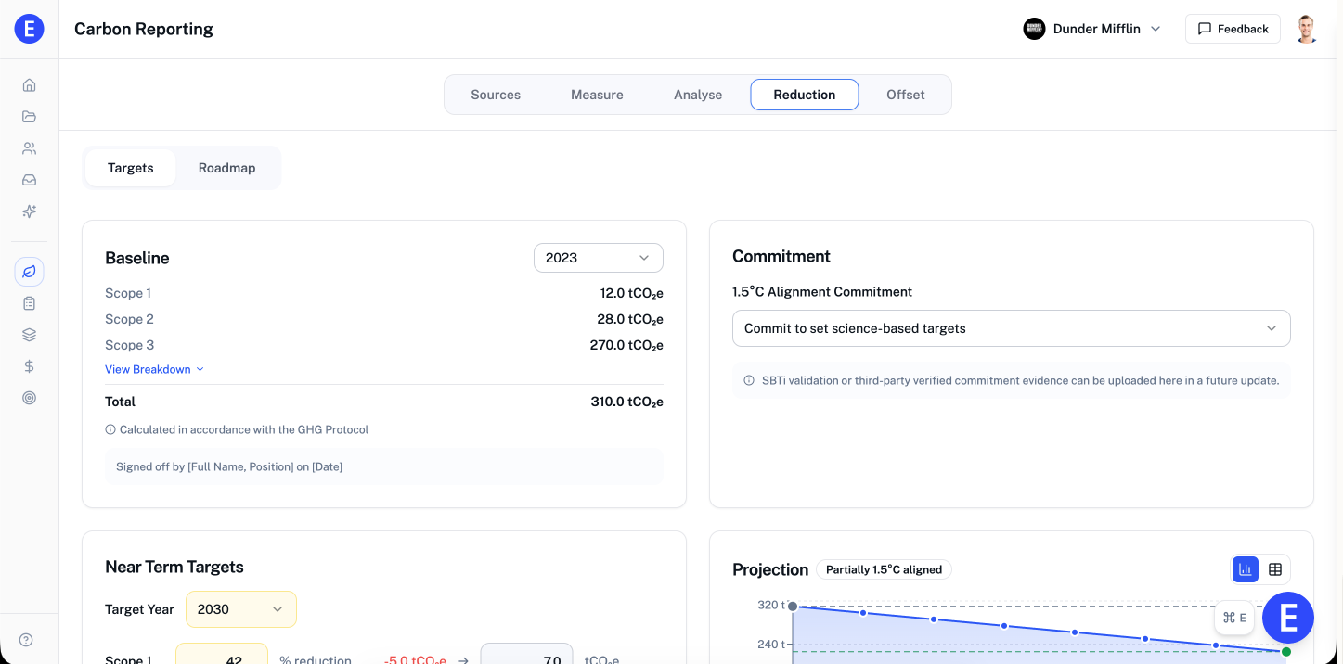Open the 2030 Target Year dropdown
1343x664 pixels.
[x=241, y=609]
